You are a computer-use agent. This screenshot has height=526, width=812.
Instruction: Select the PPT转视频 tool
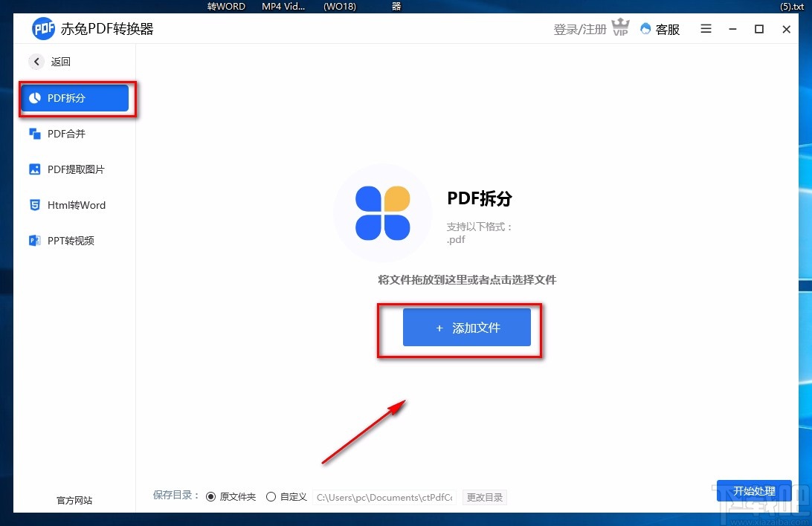pos(70,240)
